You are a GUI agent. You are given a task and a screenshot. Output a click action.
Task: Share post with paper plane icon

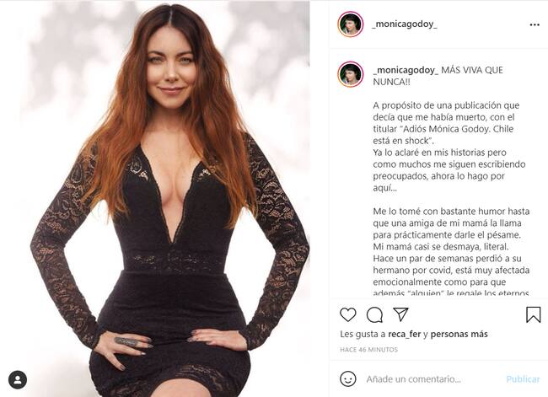point(400,314)
